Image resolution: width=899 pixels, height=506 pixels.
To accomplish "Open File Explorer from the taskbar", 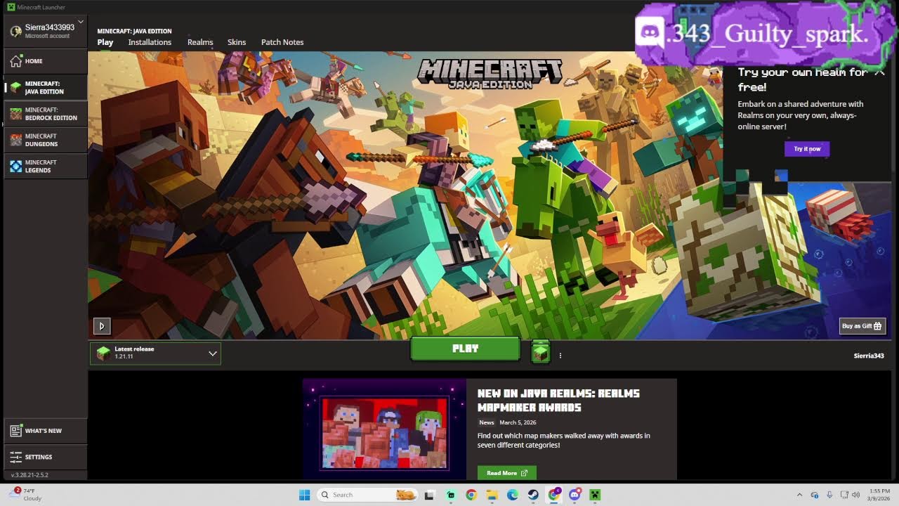I will 492,495.
